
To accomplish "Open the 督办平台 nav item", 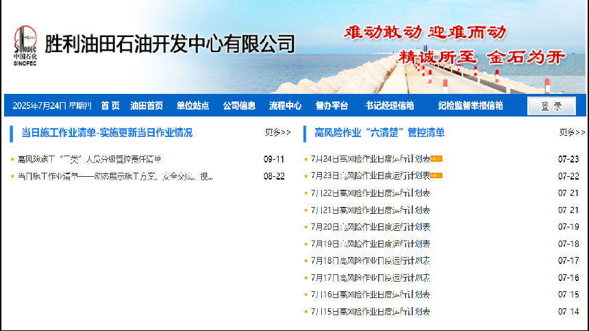I will click(x=331, y=106).
